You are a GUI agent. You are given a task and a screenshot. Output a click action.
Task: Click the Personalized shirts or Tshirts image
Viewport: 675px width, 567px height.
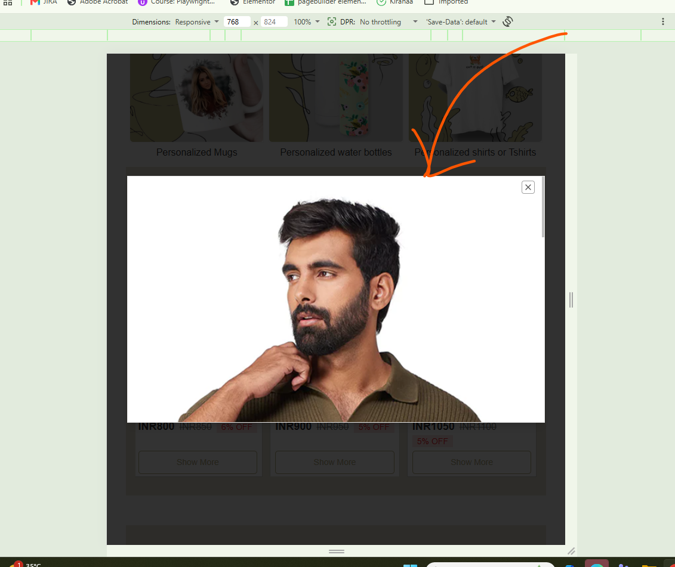pos(475,98)
